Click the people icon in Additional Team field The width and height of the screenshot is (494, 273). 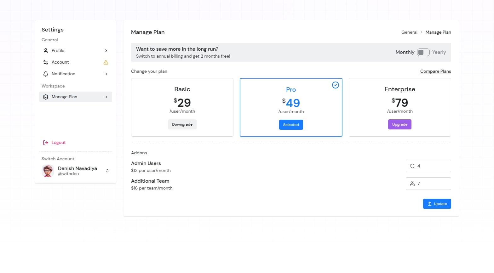point(412,184)
